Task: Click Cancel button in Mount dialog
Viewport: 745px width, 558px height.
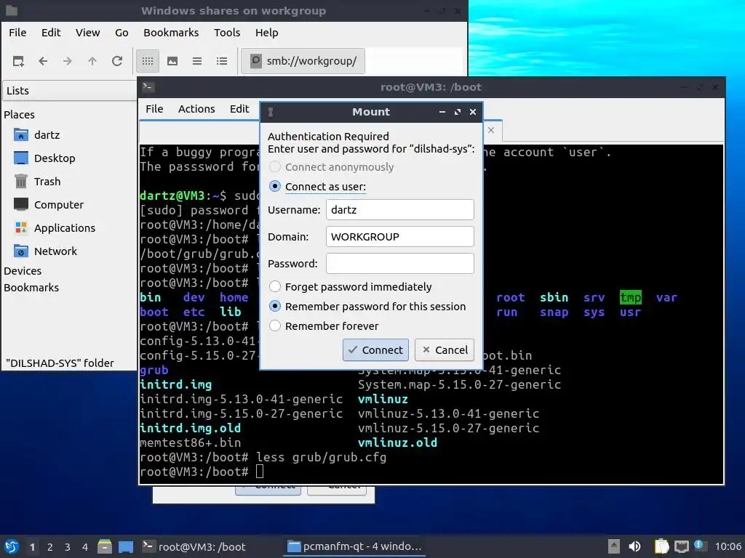Action: pos(445,350)
